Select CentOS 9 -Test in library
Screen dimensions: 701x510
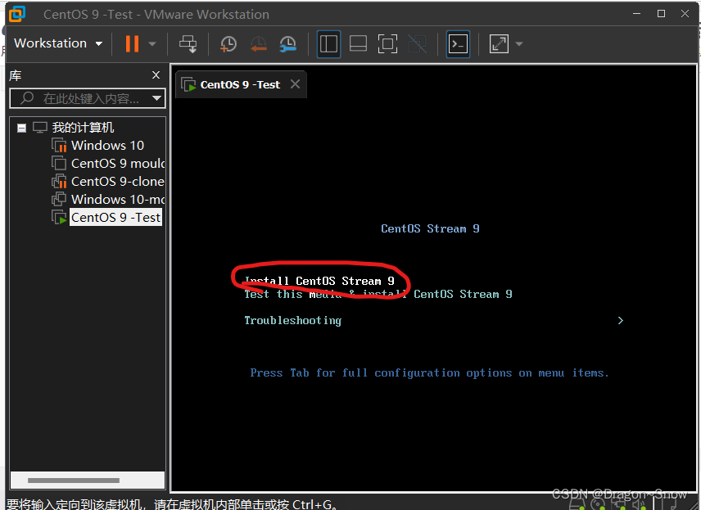[115, 217]
